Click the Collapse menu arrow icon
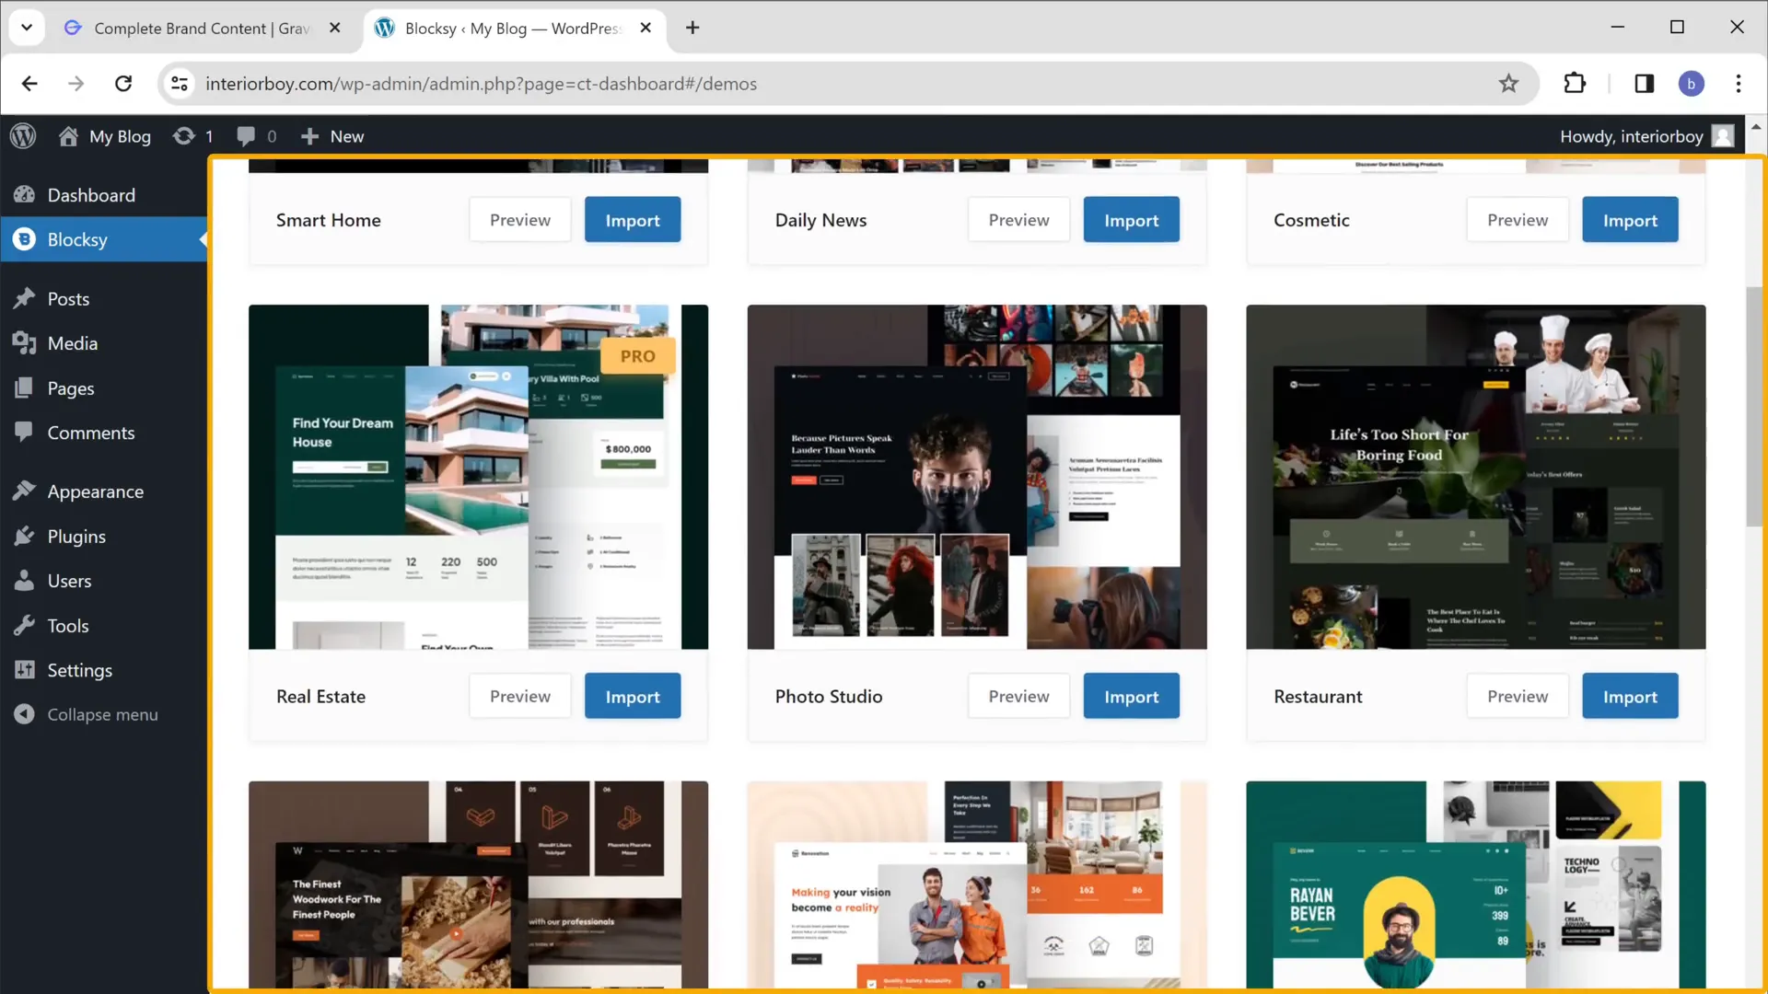 tap(25, 714)
